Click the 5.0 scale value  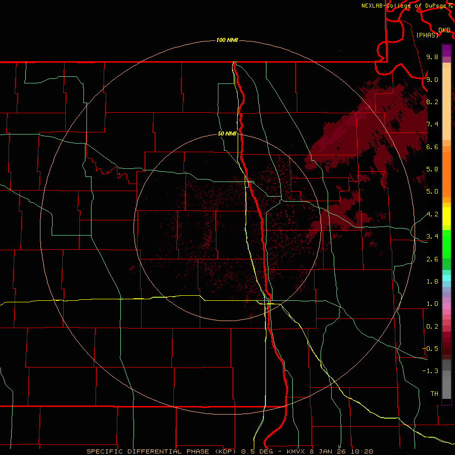[432, 192]
